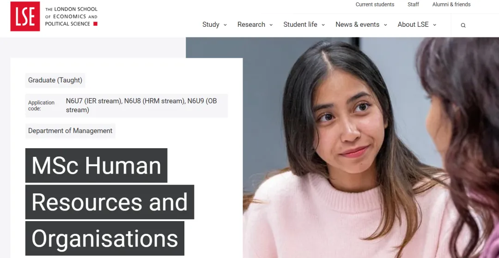Go to Alumni & friends link
The image size is (499, 258).
pos(451,5)
